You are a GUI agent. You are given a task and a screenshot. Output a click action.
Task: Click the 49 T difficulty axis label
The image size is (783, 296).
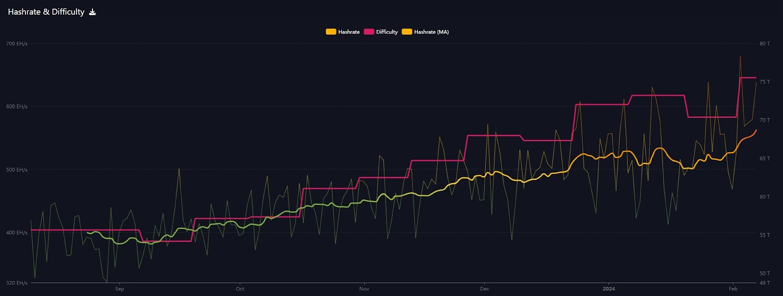click(x=764, y=283)
